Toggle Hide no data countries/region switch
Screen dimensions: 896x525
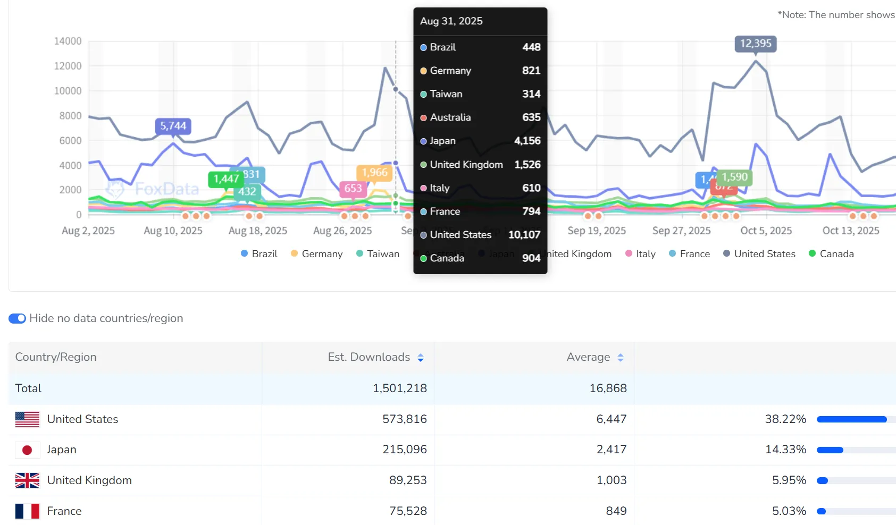(x=17, y=318)
